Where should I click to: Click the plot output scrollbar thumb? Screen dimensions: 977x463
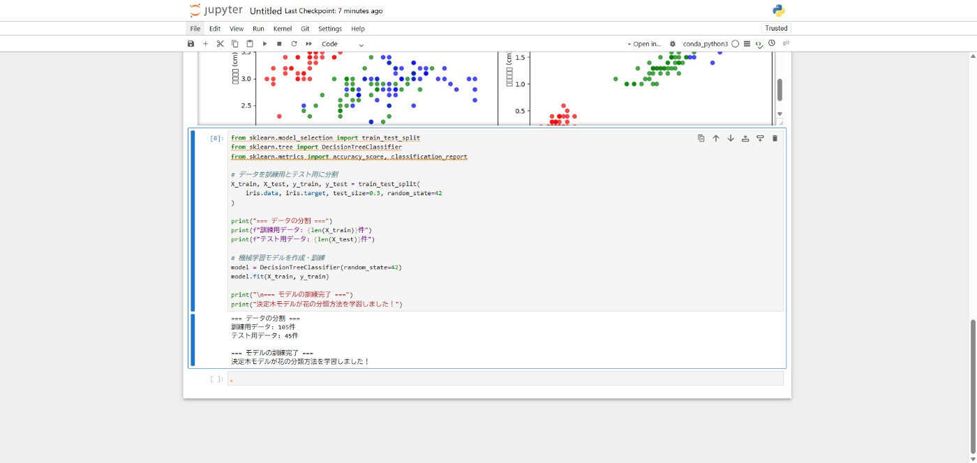point(780,89)
